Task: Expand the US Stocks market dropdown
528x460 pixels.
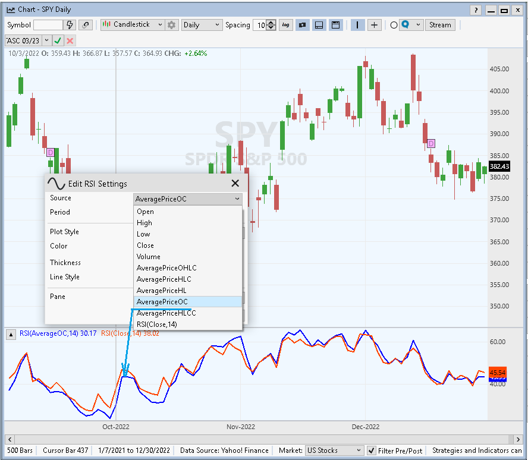Action: click(334, 450)
